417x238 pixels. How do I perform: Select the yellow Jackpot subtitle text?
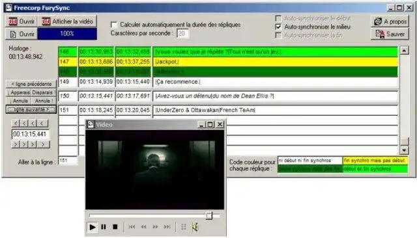click(275, 62)
